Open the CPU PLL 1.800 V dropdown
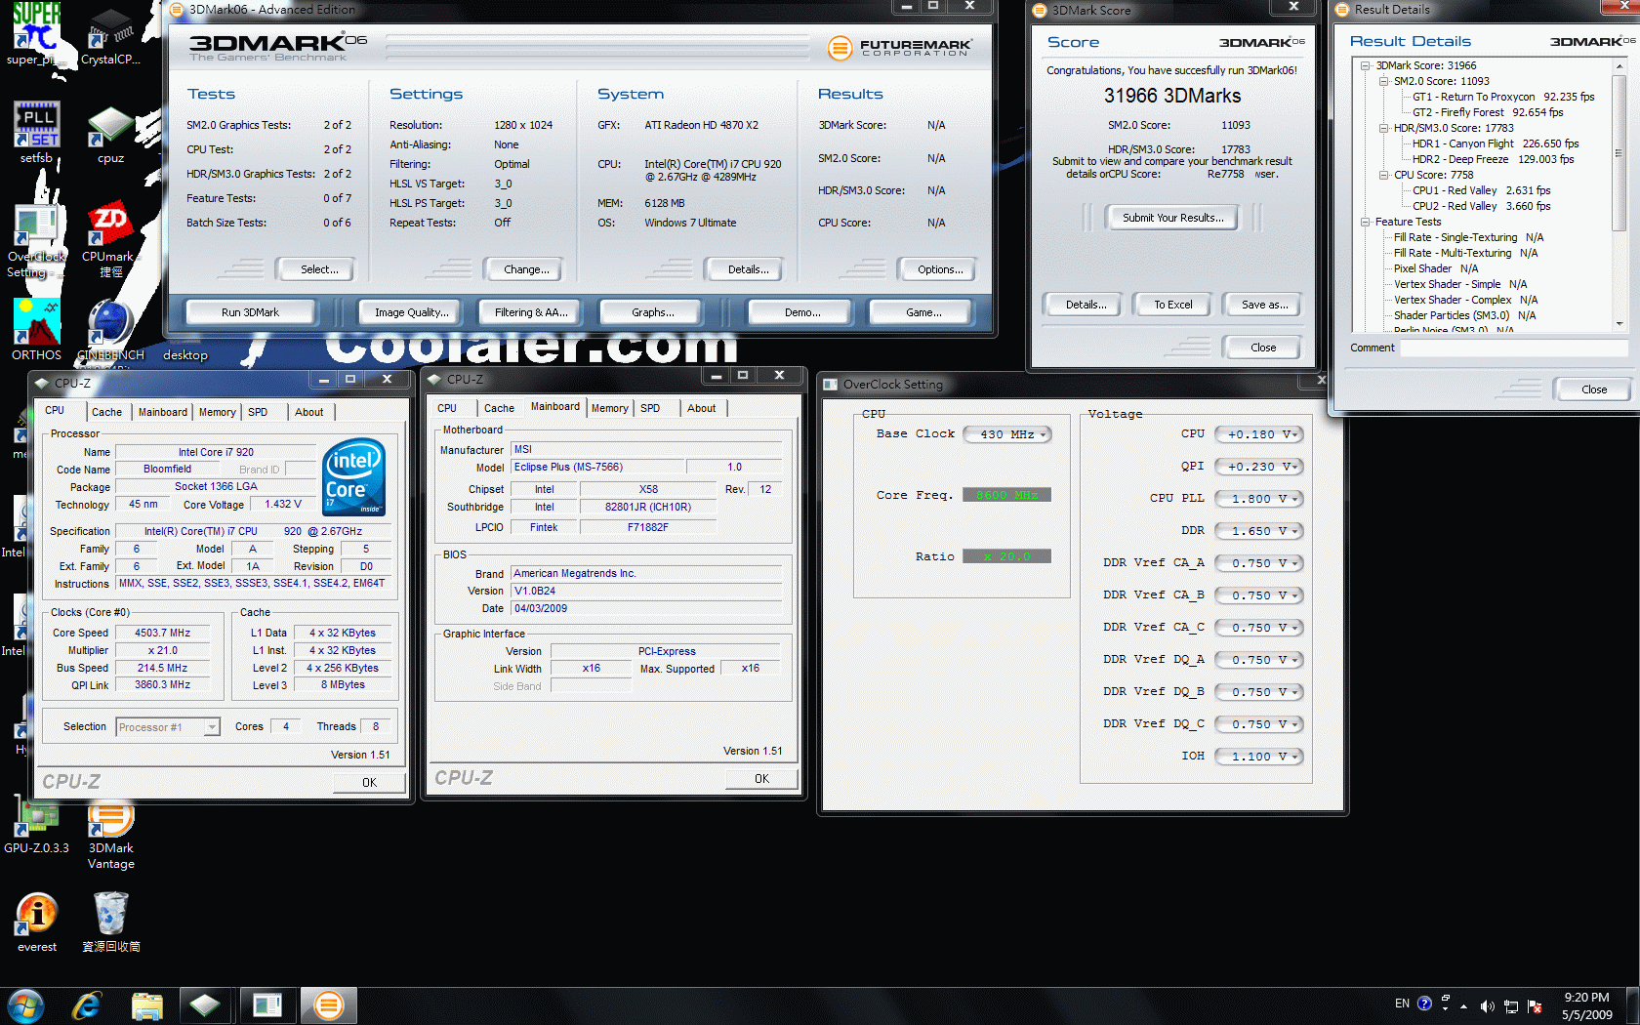This screenshot has height=1025, width=1640. tap(1259, 499)
